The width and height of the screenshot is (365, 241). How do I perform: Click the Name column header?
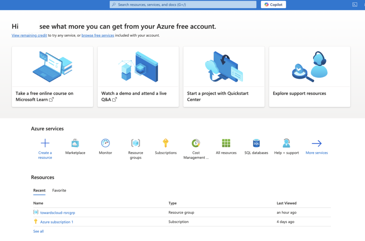pyautogui.click(x=38, y=203)
